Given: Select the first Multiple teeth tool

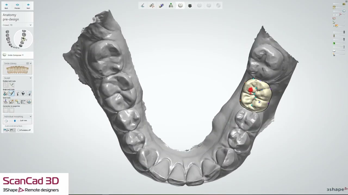Looking at the screenshot, I should tap(6, 85).
